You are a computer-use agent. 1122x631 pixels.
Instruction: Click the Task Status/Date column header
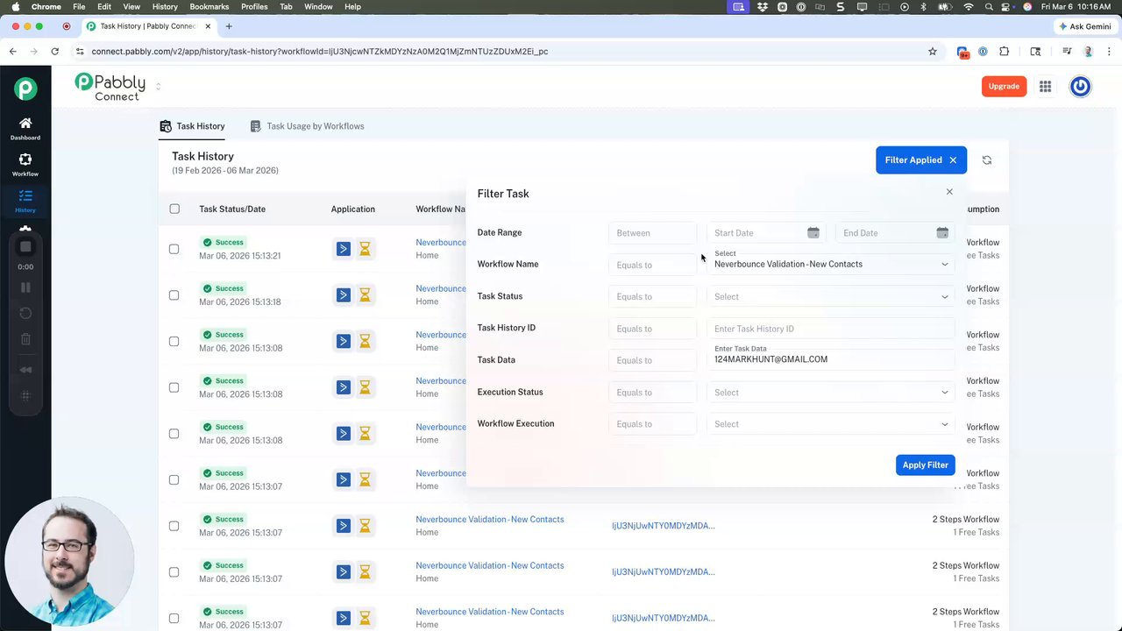click(232, 209)
